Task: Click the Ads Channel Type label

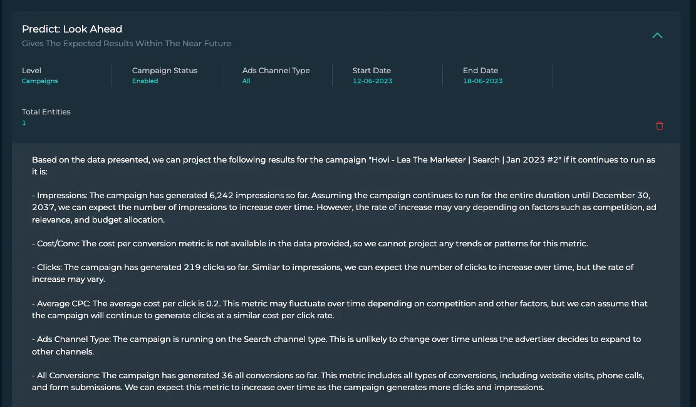Action: click(x=276, y=71)
